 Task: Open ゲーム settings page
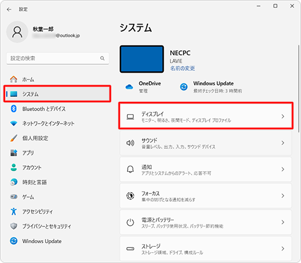(x=57, y=197)
